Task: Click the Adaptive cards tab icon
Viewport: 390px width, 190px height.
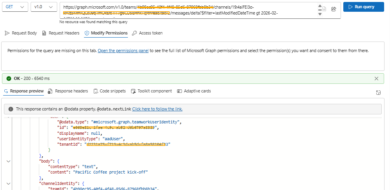Action: click(179, 91)
